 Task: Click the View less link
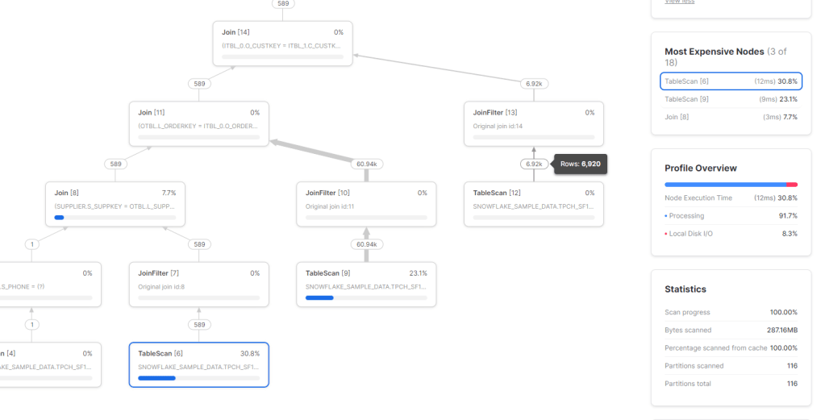679,2
